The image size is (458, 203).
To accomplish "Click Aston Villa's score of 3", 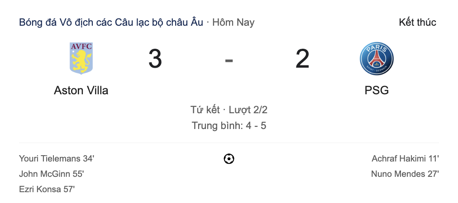I will coord(155,60).
